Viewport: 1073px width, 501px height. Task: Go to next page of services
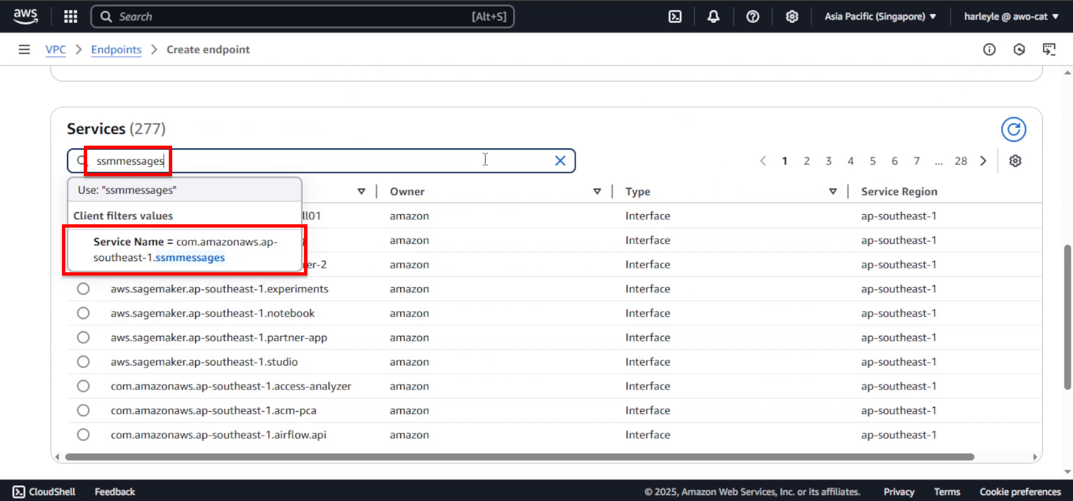pyautogui.click(x=983, y=161)
